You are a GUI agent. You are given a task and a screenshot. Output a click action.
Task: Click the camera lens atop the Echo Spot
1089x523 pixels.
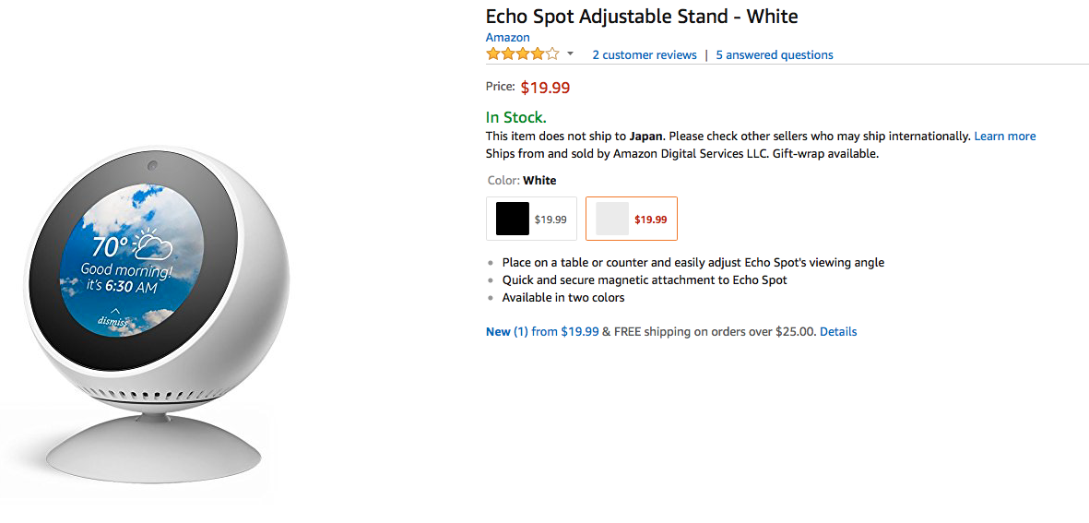coord(150,166)
